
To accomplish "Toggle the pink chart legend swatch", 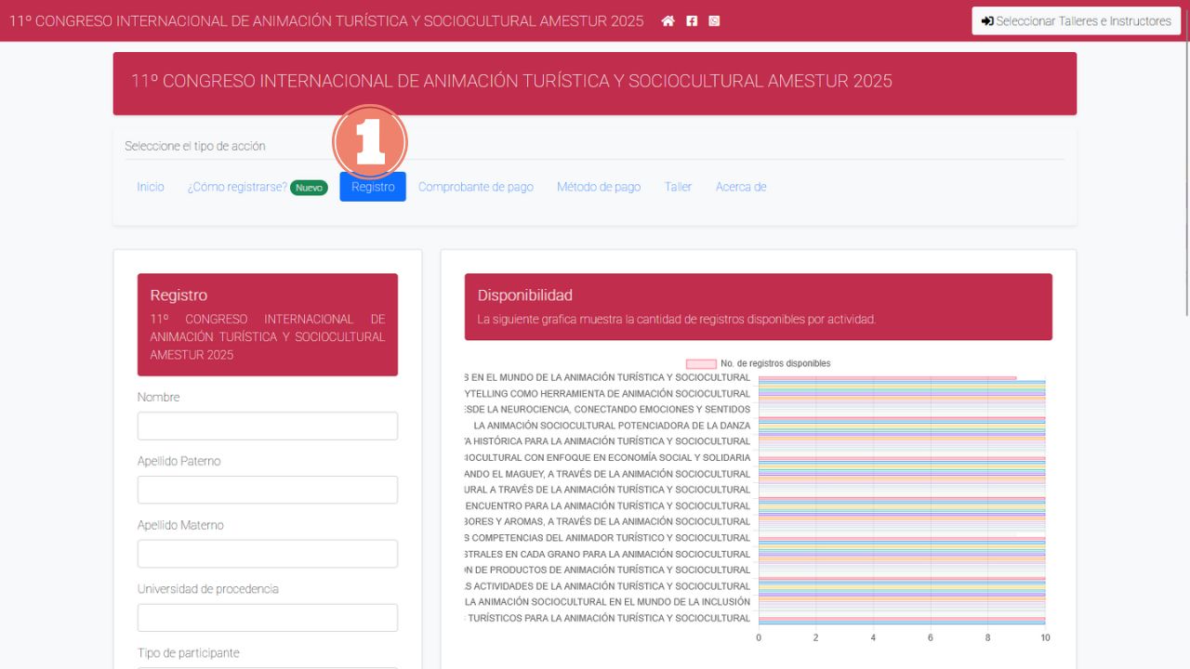I will [701, 363].
